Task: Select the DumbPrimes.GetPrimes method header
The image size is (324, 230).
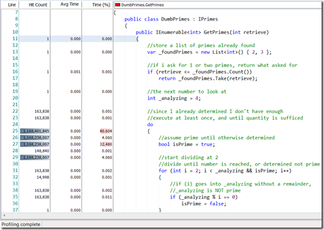Action: (x=143, y=5)
